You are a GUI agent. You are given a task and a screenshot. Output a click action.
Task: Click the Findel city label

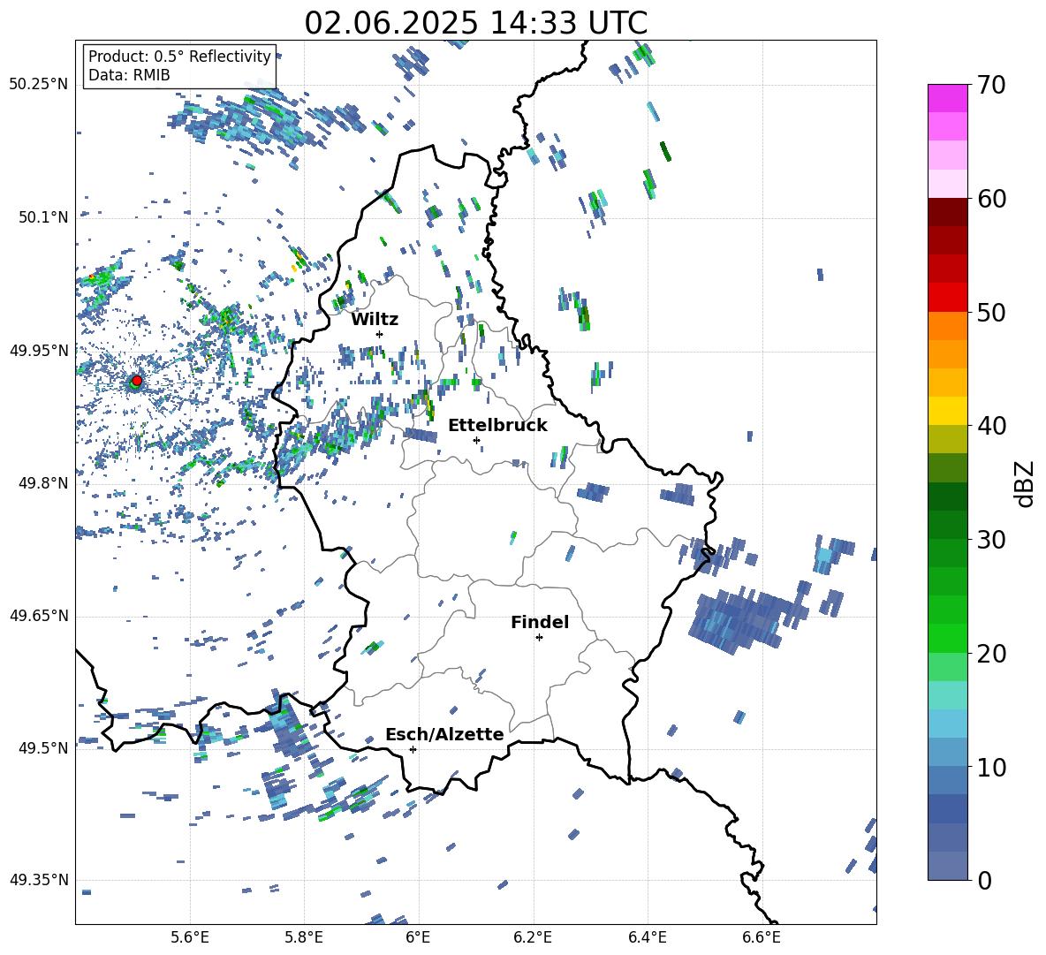[x=540, y=622]
